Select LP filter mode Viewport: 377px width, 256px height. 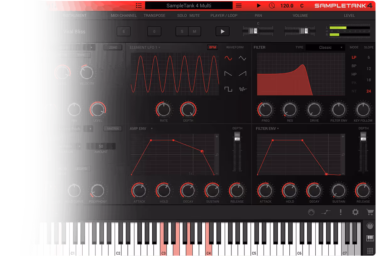click(x=354, y=57)
